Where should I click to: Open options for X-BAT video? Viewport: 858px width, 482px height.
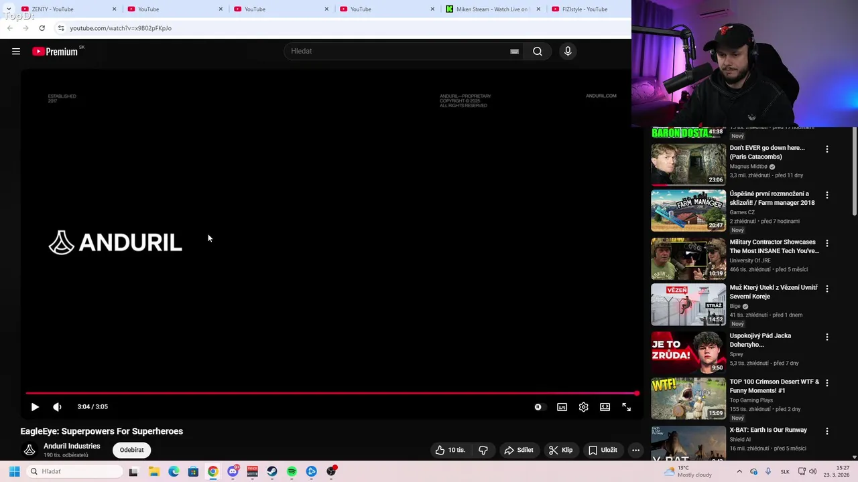pyautogui.click(x=827, y=432)
